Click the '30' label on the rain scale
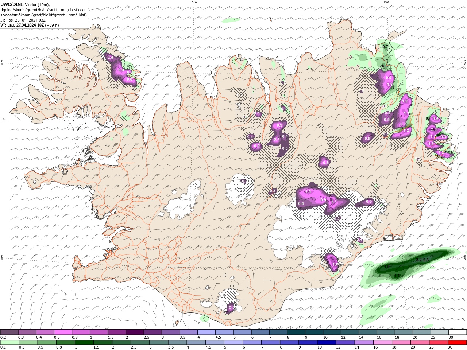The height and width of the screenshot is (350, 467). 451,348
